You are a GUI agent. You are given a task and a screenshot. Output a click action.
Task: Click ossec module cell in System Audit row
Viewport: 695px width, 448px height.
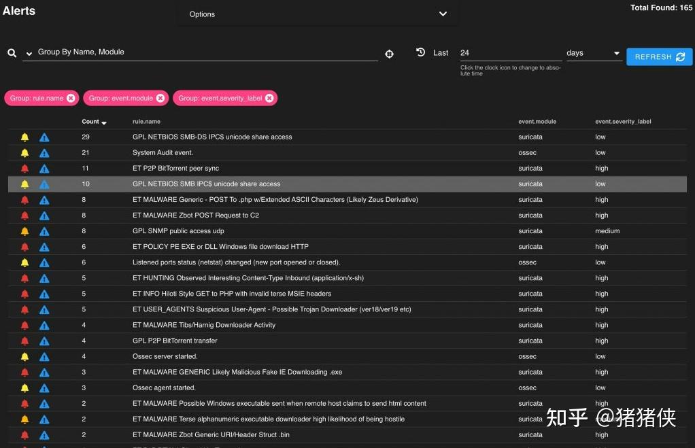tap(527, 152)
